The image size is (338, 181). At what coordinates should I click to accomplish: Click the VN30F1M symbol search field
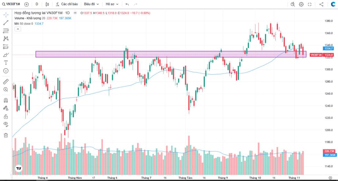point(13,4)
